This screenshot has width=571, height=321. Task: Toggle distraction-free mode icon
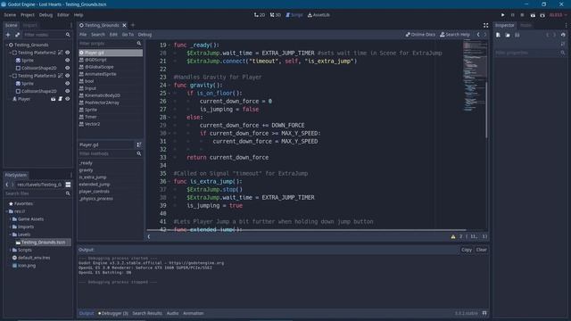tap(485, 25)
